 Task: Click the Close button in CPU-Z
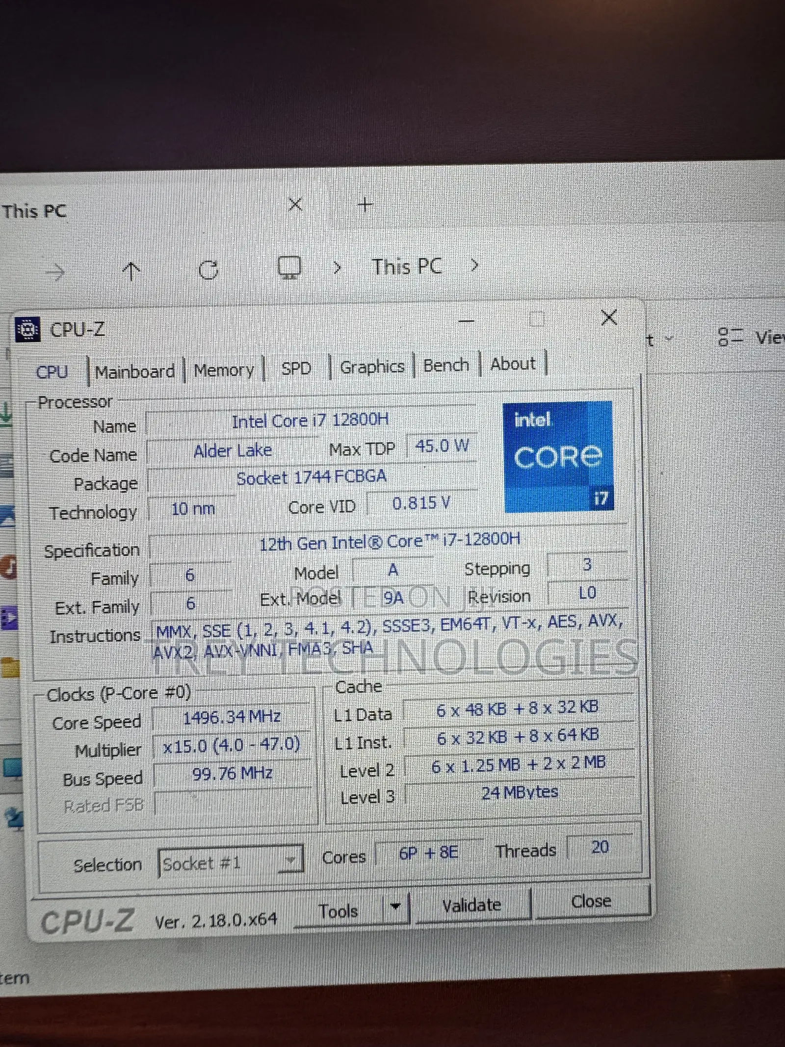[x=592, y=902]
